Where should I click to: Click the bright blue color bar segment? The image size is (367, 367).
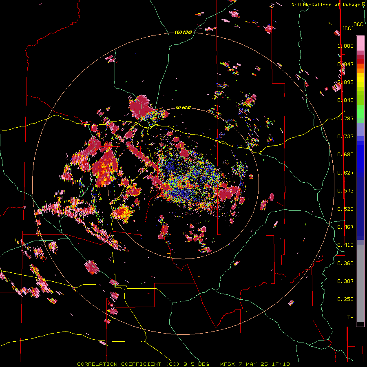(x=360, y=157)
